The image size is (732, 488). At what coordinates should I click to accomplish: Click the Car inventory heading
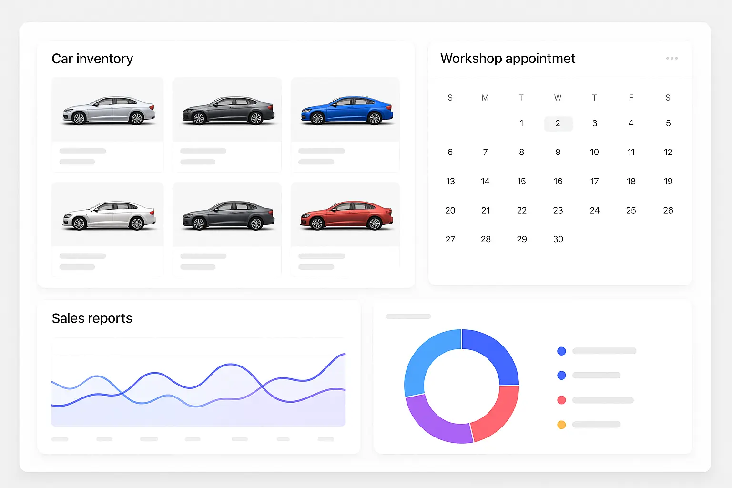[92, 59]
